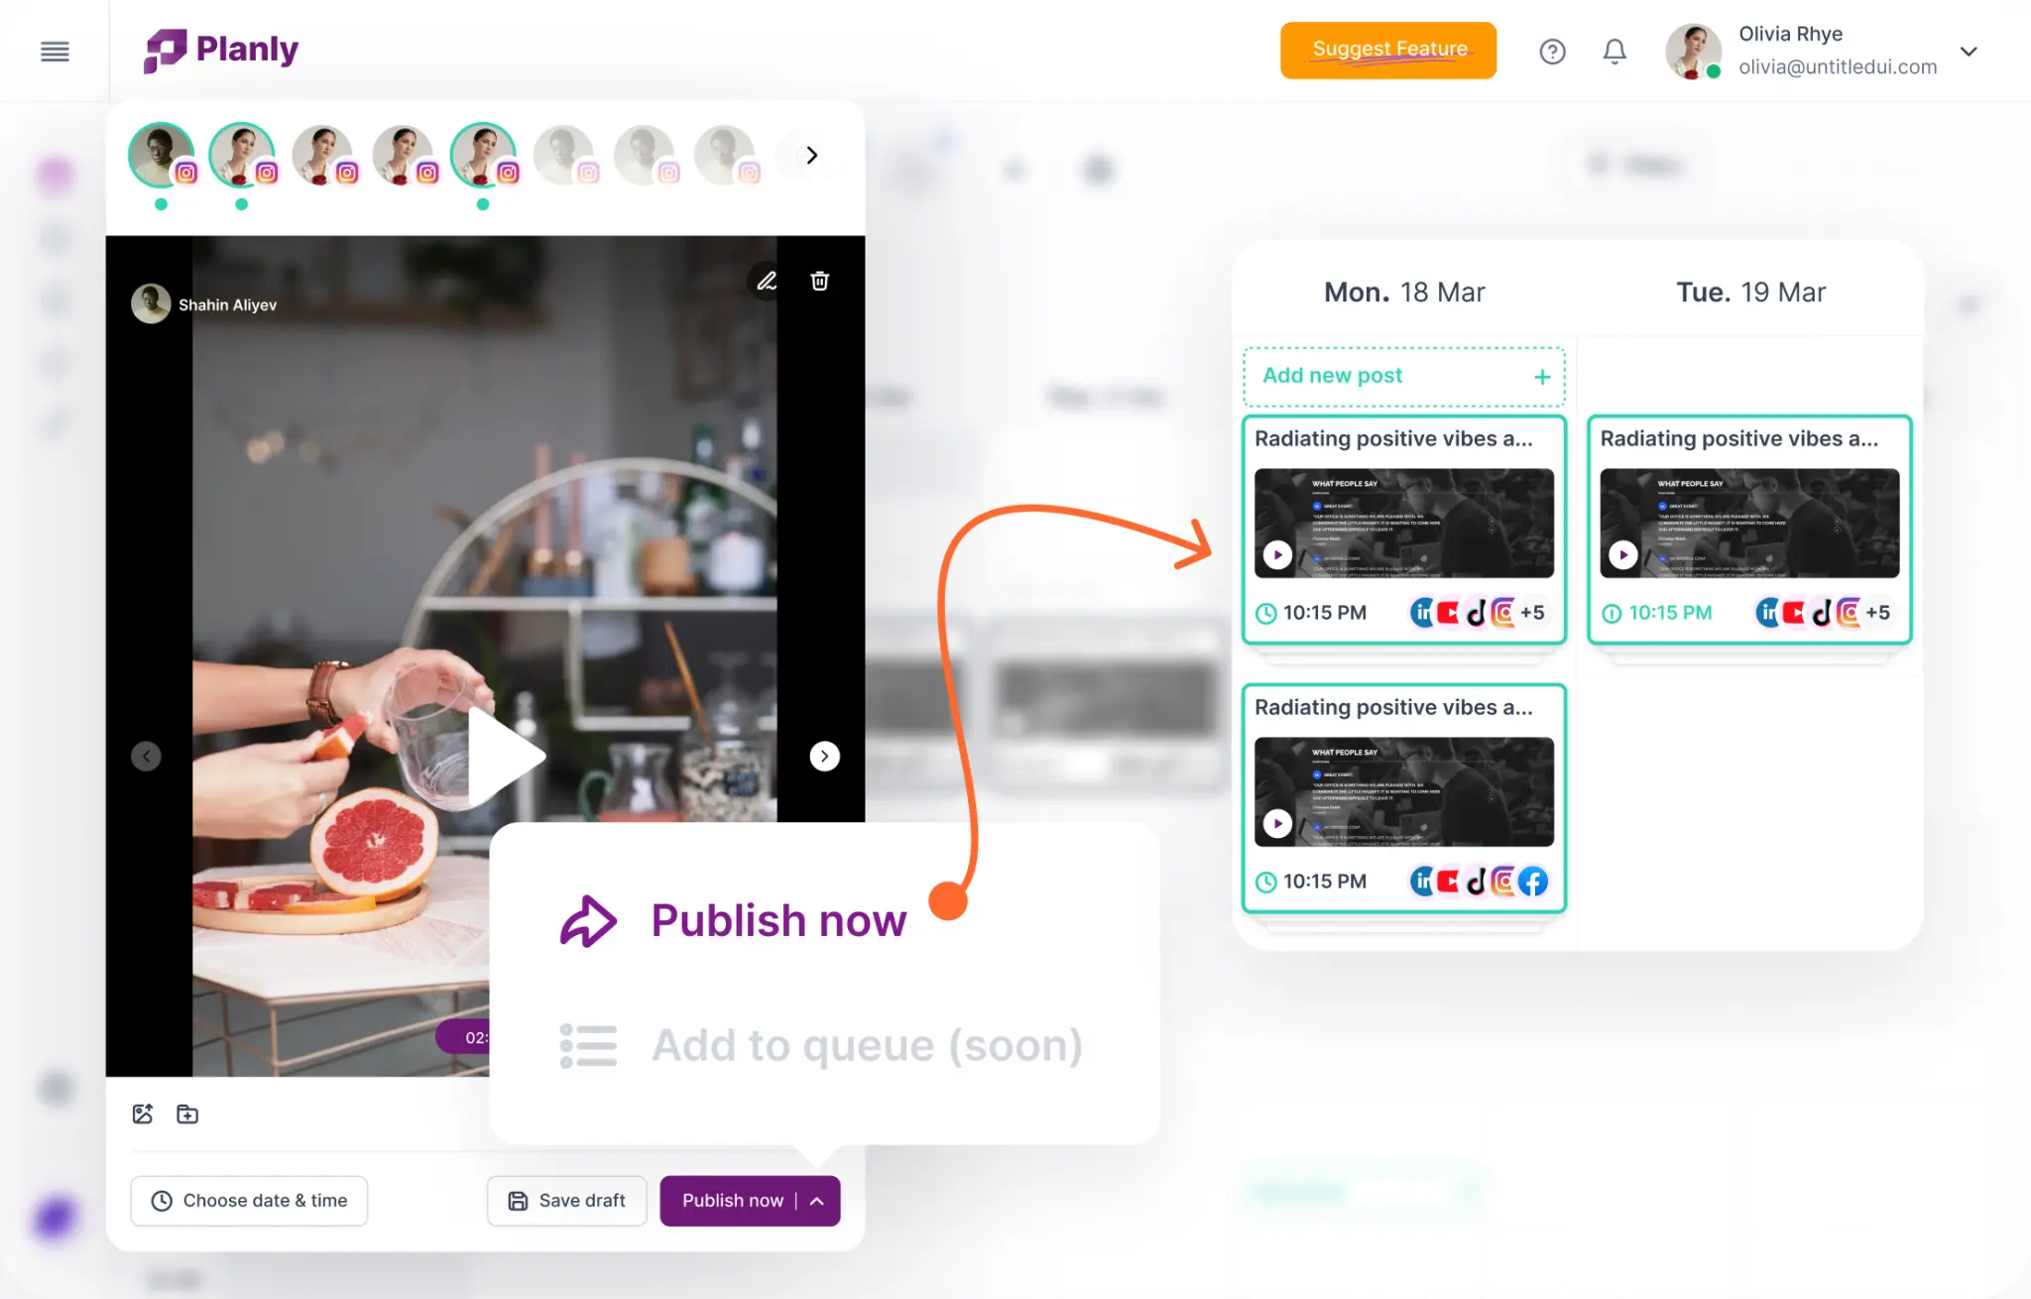Click the add folder icon below video
The image size is (2031, 1299).
coord(187,1114)
